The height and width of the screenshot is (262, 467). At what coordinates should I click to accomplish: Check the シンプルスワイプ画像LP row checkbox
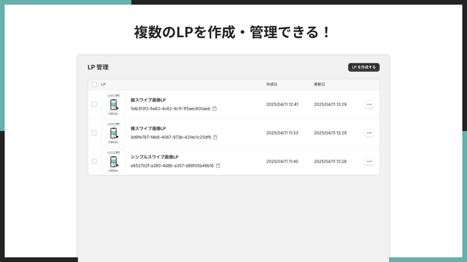tap(94, 161)
